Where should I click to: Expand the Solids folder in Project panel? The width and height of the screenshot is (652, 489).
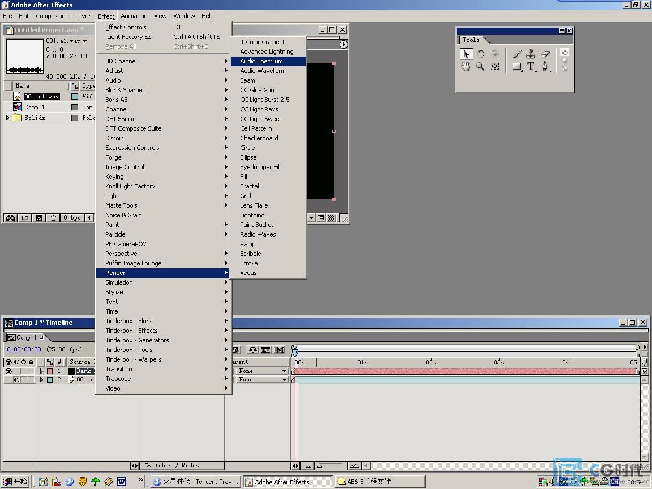7,118
